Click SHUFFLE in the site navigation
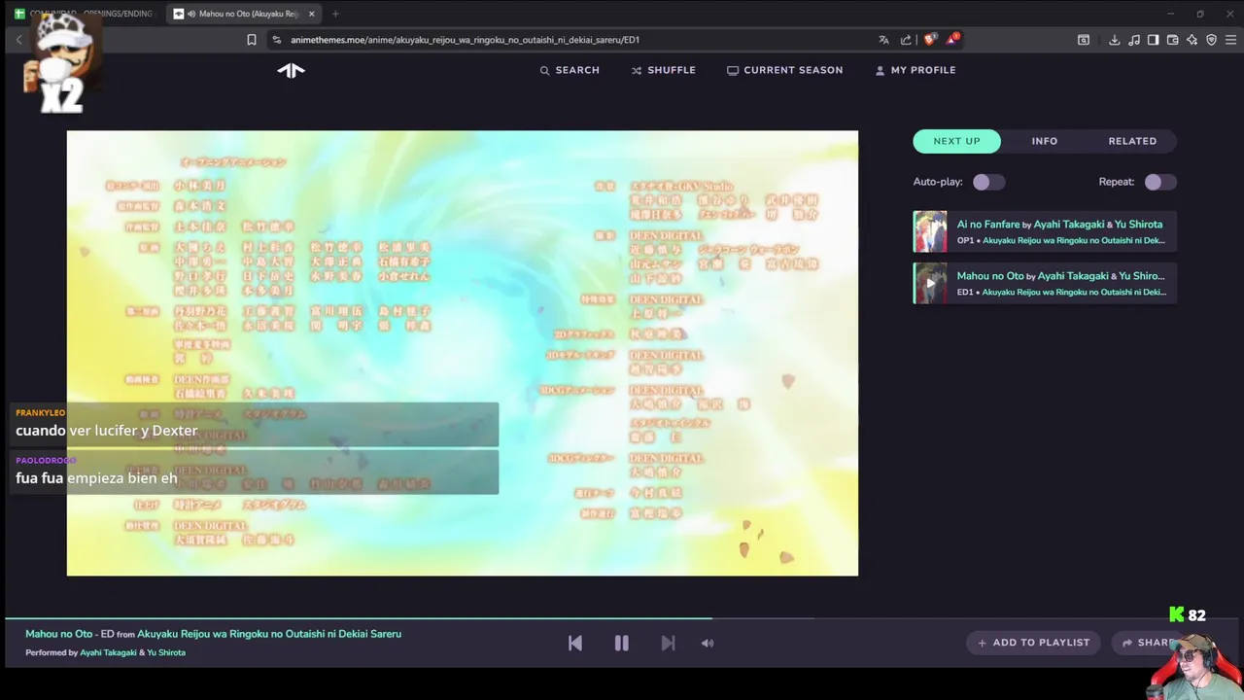 click(664, 70)
